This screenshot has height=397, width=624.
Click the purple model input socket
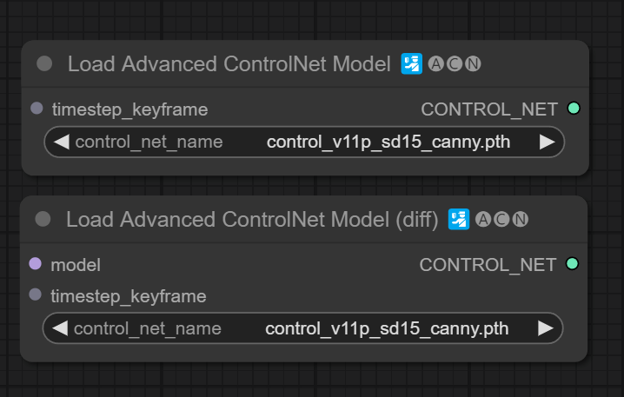(36, 264)
